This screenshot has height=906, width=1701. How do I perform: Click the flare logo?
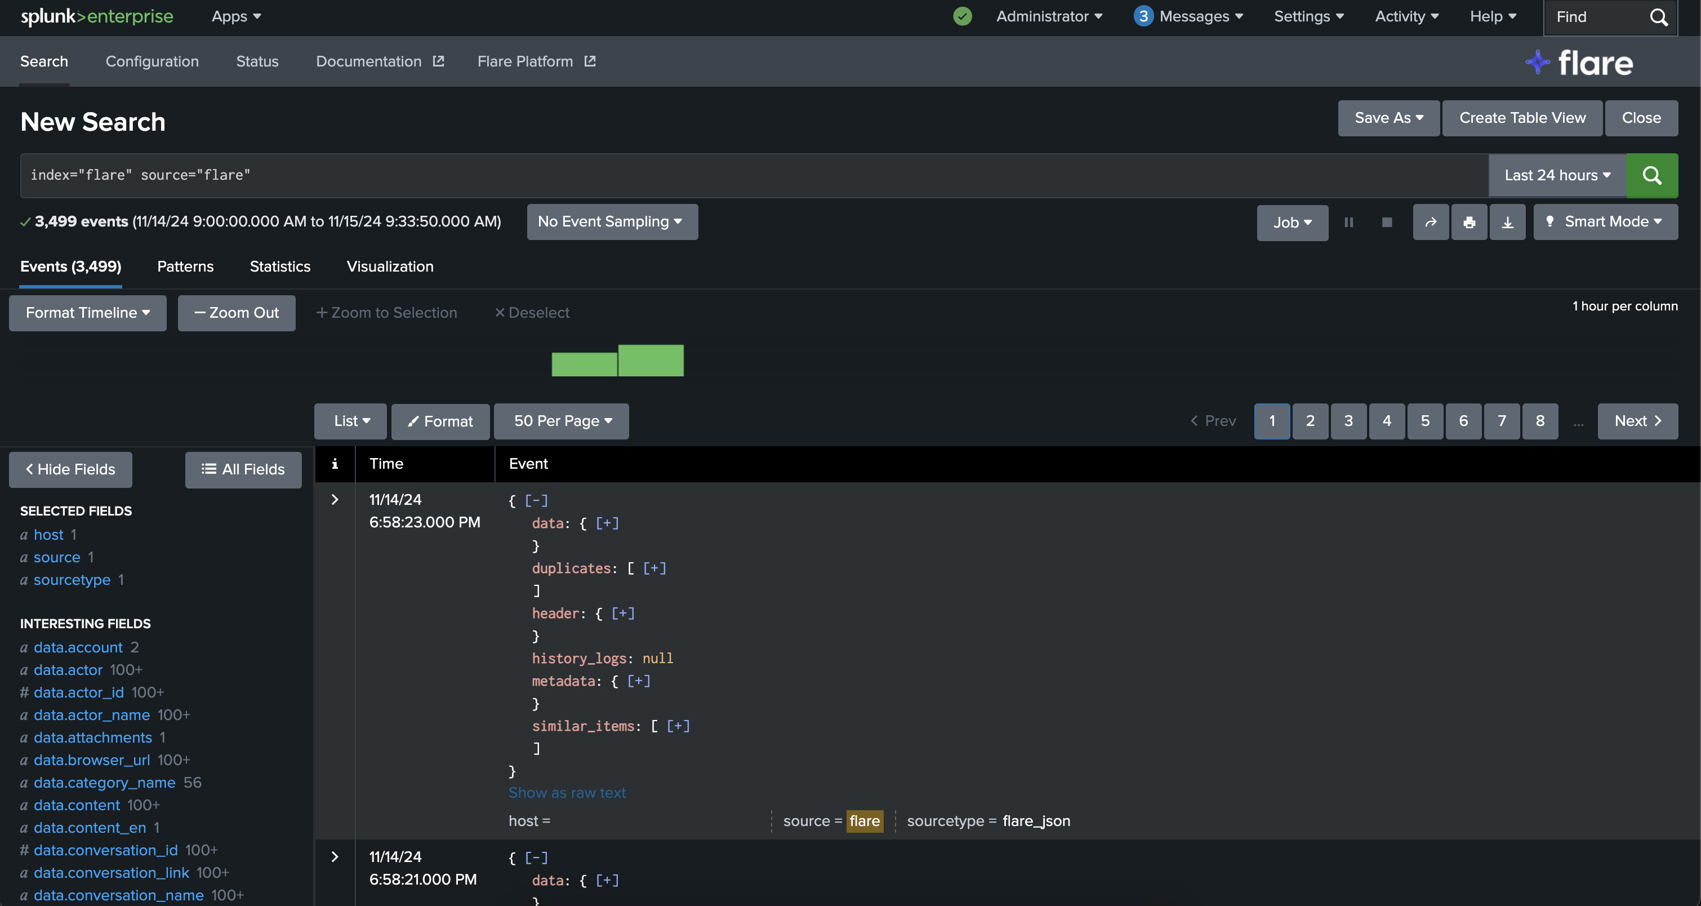[1579, 63]
